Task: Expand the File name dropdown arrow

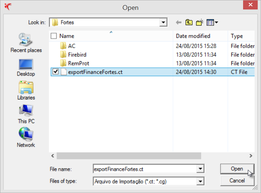Action: click(200, 169)
